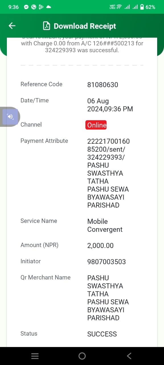Screen dimensions: 164x365
Task: Tap the system back chevron
Action: coord(129,356)
